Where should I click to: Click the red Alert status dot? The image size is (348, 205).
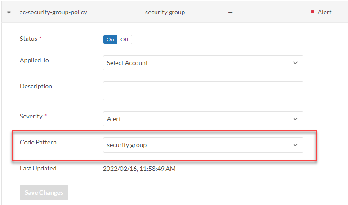312,12
